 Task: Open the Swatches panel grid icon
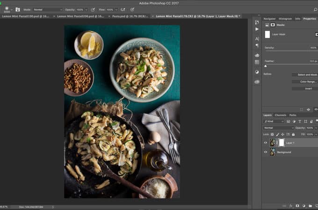pyautogui.click(x=257, y=63)
